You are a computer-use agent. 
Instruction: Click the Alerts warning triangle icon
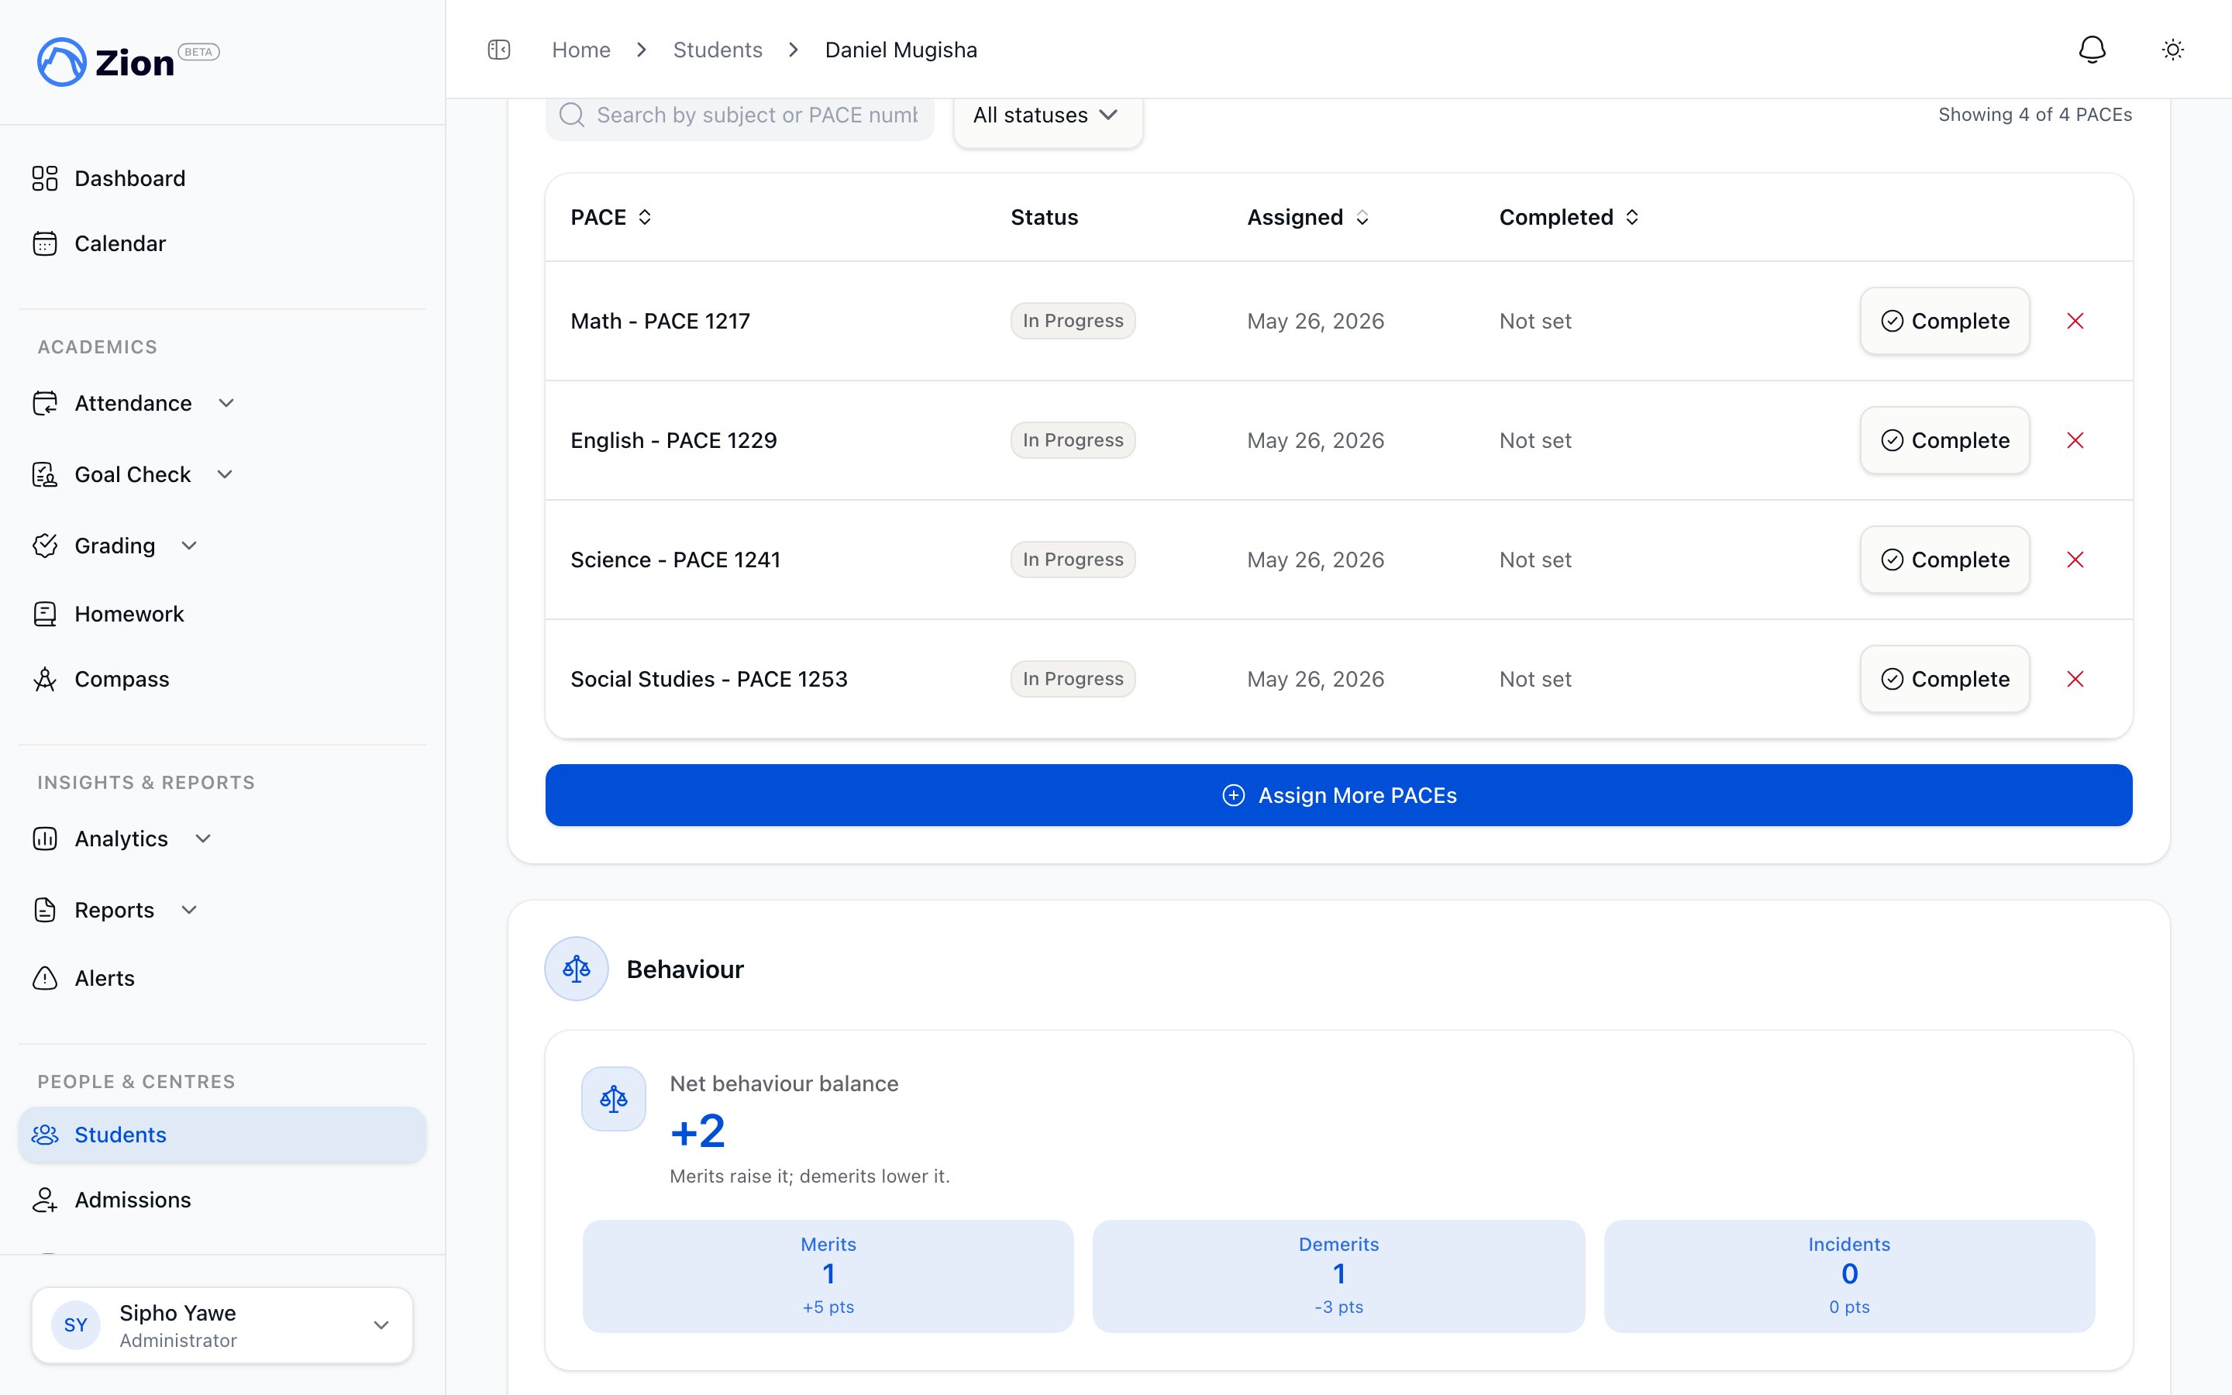44,978
